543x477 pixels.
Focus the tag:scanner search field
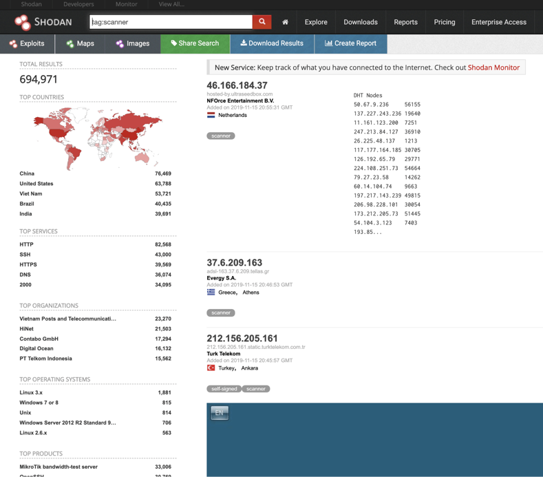pos(171,22)
